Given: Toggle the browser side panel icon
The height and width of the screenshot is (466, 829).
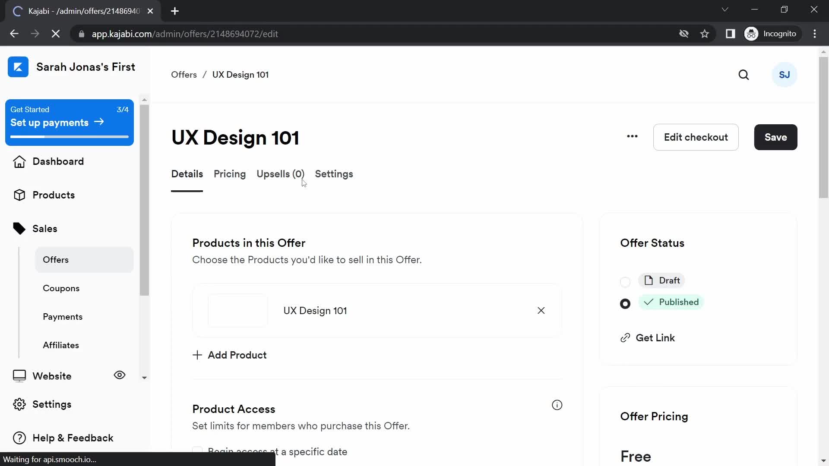Looking at the screenshot, I should coord(730,34).
